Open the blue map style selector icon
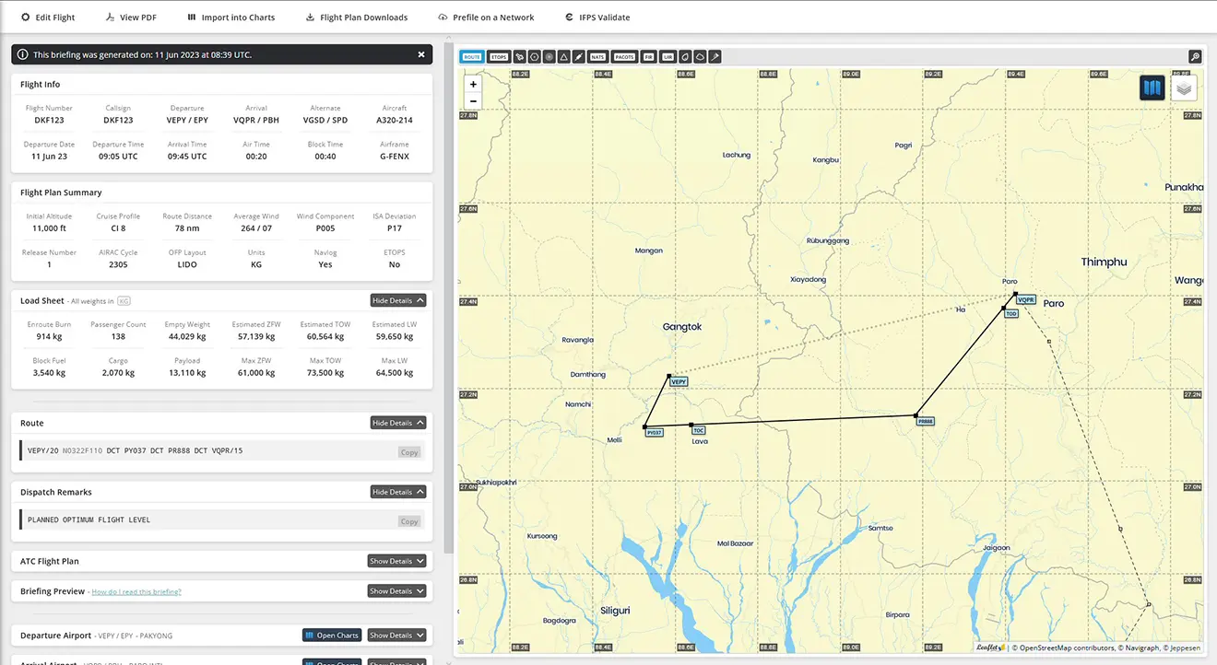1217x665 pixels. (x=1152, y=88)
